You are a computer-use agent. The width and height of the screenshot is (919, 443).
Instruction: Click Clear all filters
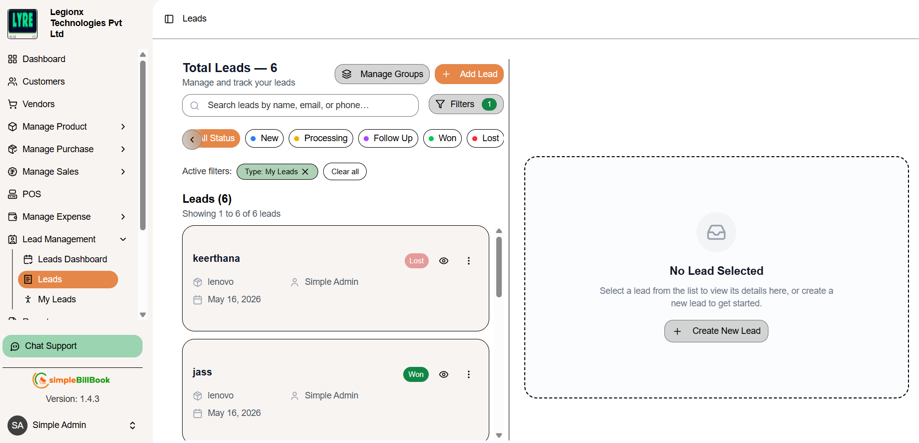[345, 172]
